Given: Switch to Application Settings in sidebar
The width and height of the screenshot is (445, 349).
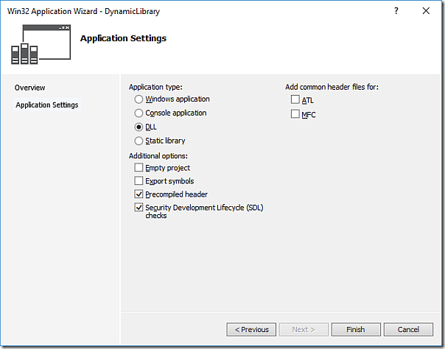Looking at the screenshot, I should [x=47, y=105].
